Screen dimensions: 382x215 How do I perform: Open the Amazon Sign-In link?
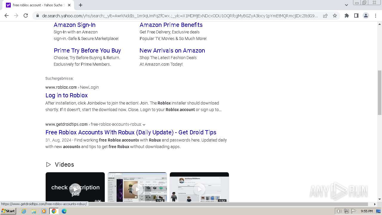point(75,25)
